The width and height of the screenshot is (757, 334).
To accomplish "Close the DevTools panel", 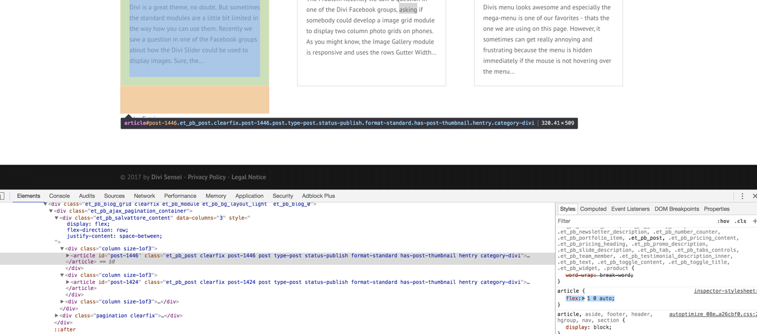I will 754,196.
